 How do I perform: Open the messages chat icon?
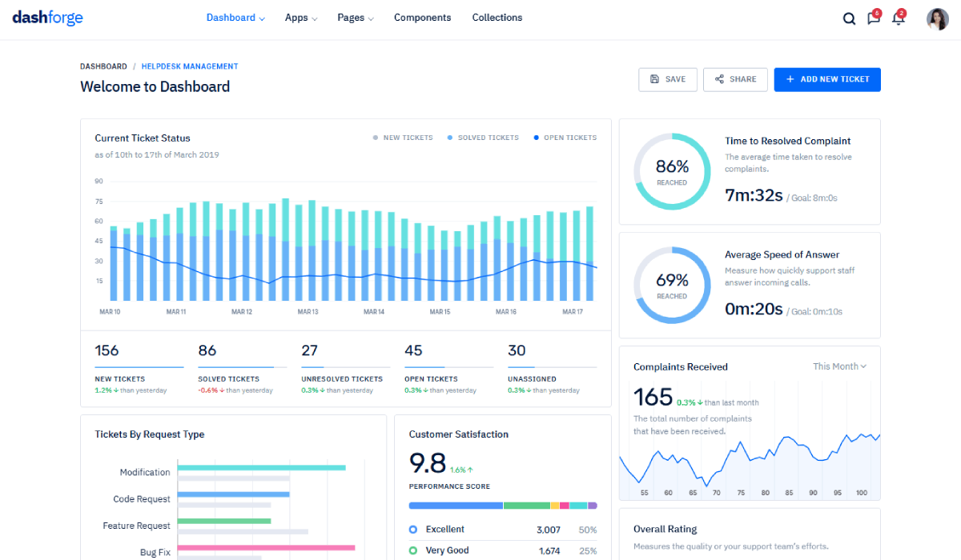click(x=873, y=18)
